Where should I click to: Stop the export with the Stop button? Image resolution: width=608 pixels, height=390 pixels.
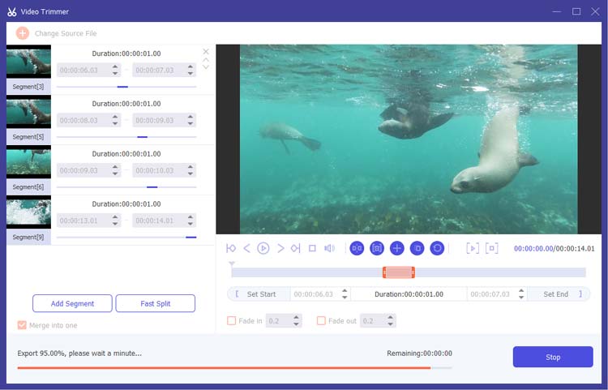[x=553, y=357]
